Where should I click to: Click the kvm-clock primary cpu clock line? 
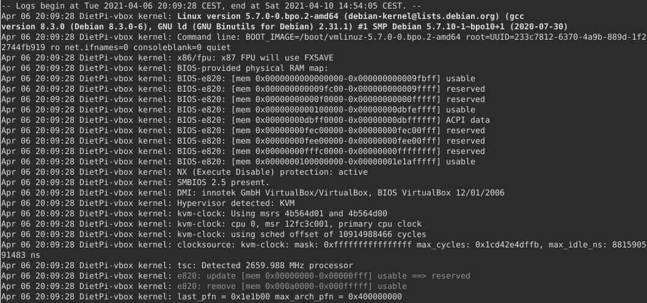pos(211,224)
